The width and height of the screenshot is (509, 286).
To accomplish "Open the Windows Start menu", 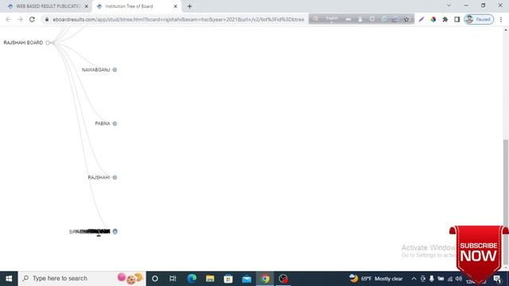I will click(9, 279).
